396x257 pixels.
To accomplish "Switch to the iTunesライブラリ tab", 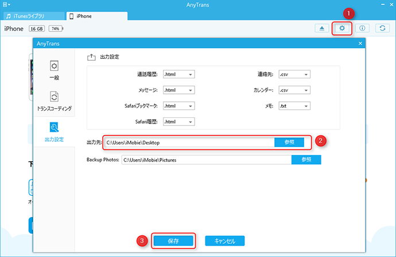I will (x=34, y=16).
